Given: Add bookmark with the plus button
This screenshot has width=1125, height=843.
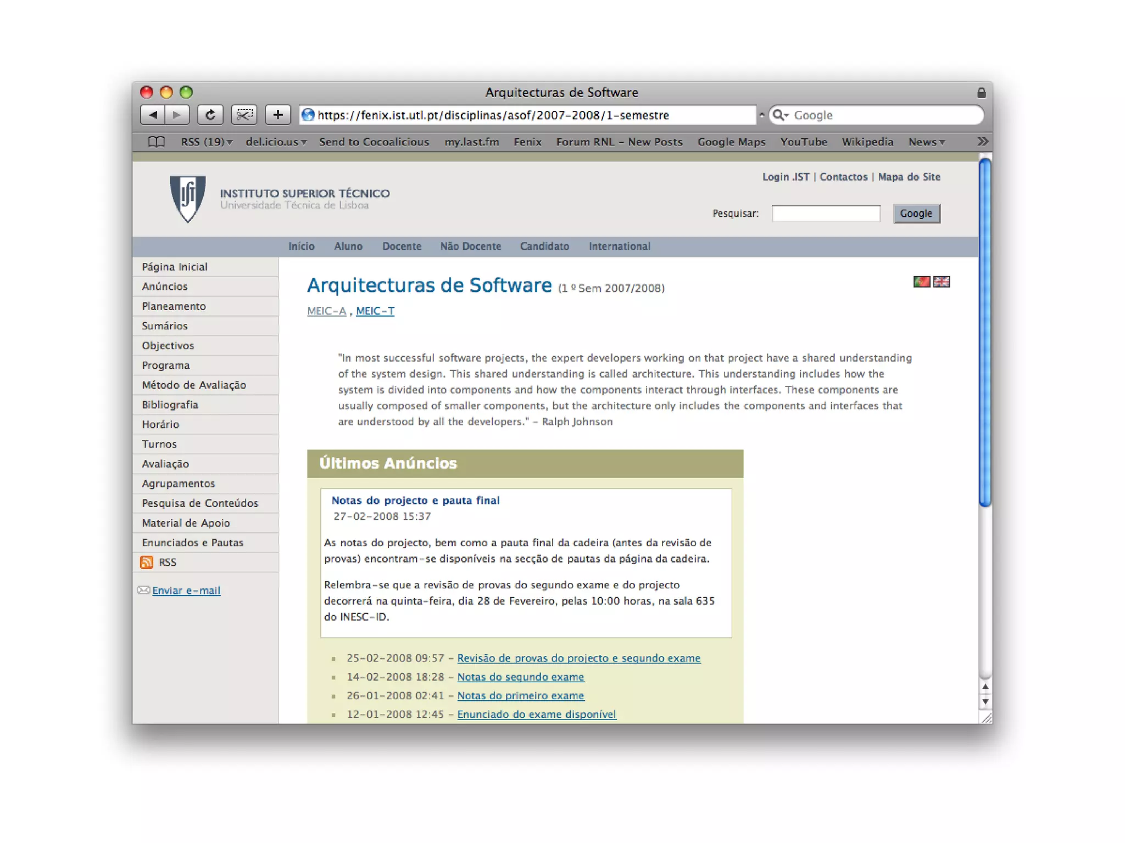Looking at the screenshot, I should click(277, 115).
